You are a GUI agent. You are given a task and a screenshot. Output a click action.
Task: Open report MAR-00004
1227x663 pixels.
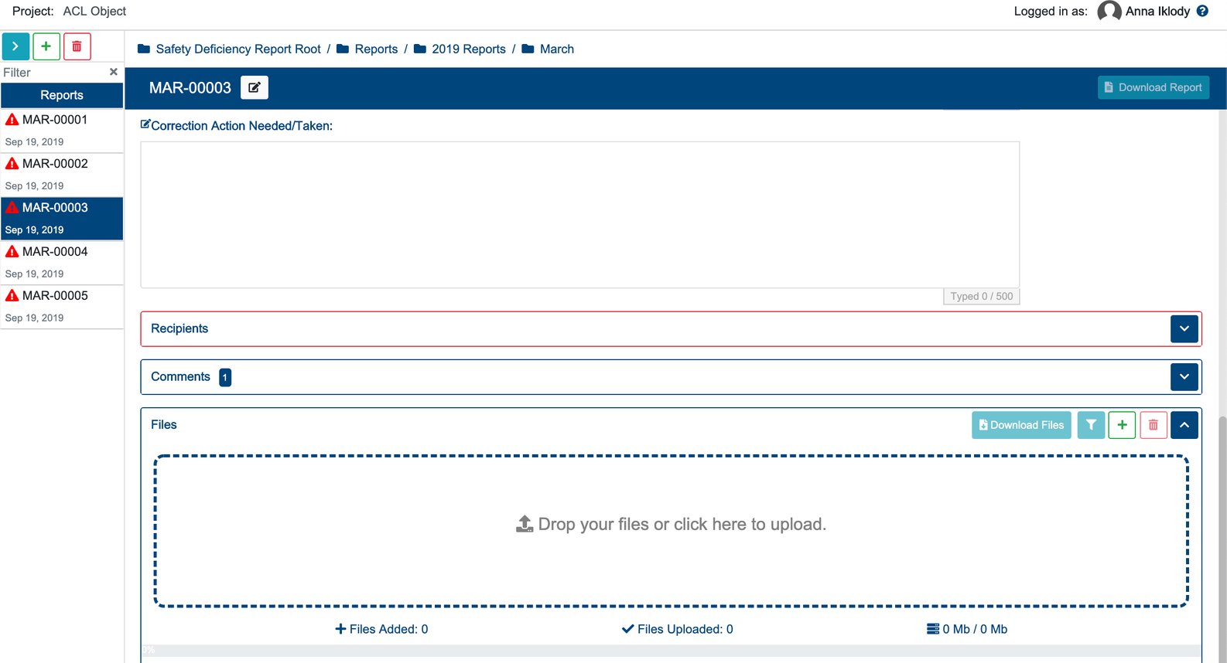(x=62, y=263)
